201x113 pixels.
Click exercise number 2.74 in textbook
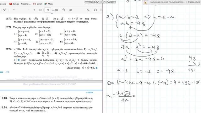point(4,107)
